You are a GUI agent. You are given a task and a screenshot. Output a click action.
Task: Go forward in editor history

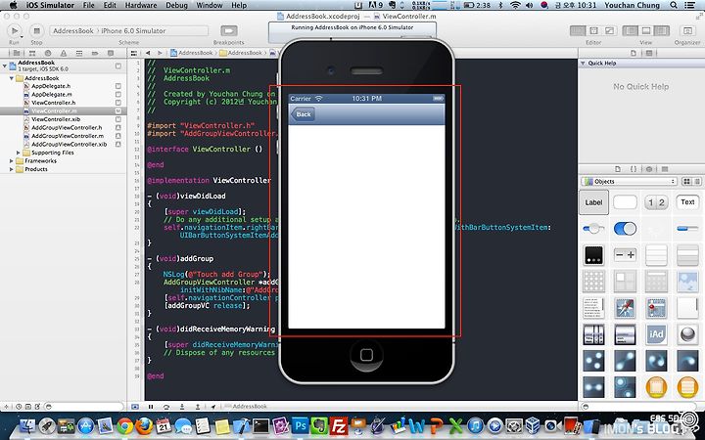tap(160, 53)
